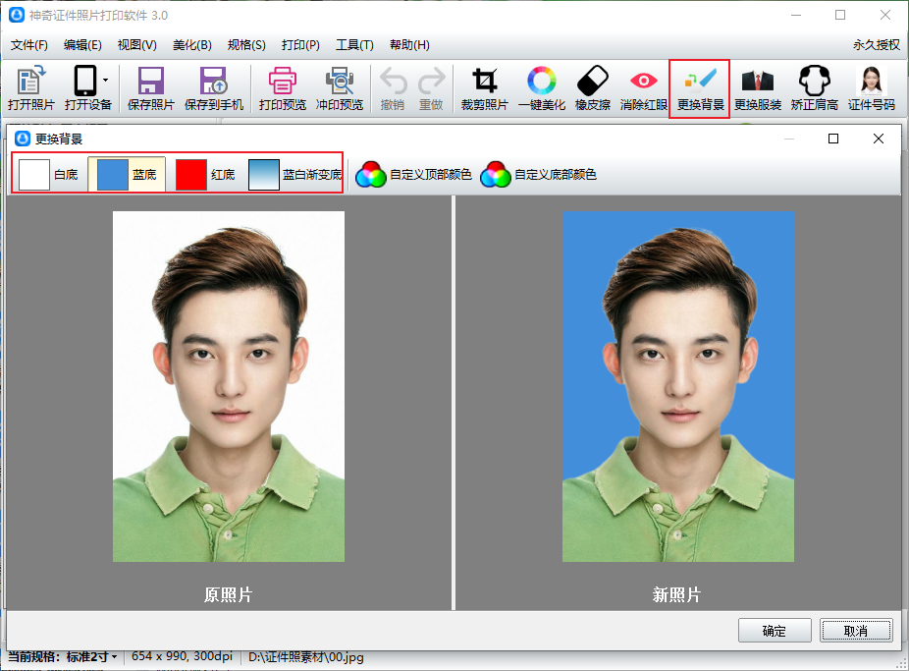Screen dimensions: 909x671
Task: Select the 蓝底 blue background option
Action: (x=127, y=175)
